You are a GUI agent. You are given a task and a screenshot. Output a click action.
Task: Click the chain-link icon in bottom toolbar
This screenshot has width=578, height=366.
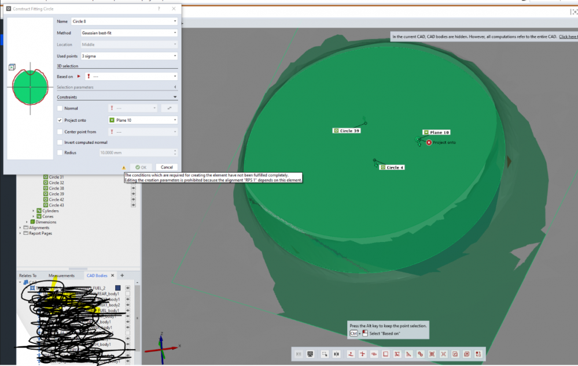coord(420,354)
